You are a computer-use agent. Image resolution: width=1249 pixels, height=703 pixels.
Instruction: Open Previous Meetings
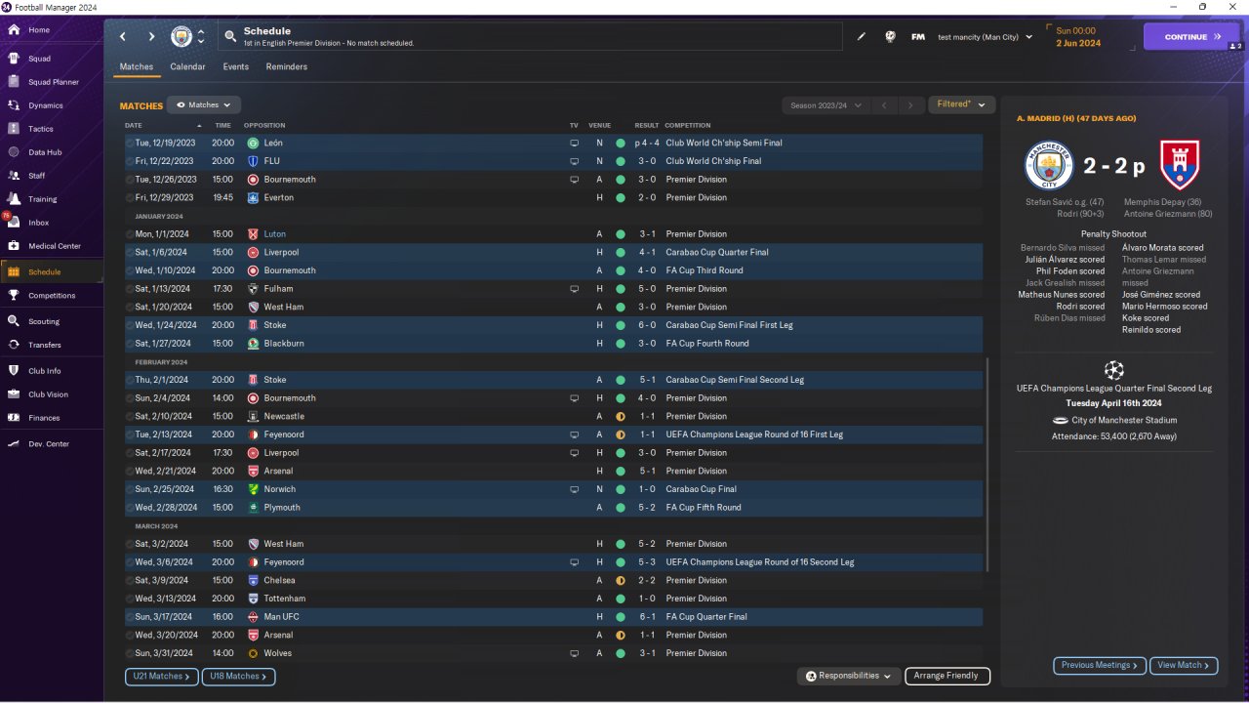coord(1100,665)
